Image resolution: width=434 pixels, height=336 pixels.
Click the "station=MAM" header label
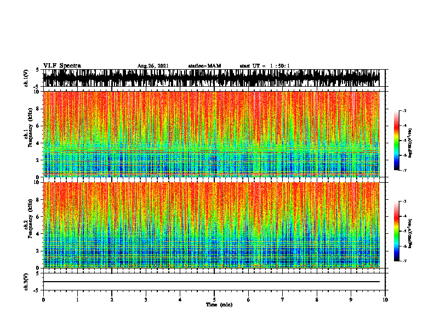[204, 66]
